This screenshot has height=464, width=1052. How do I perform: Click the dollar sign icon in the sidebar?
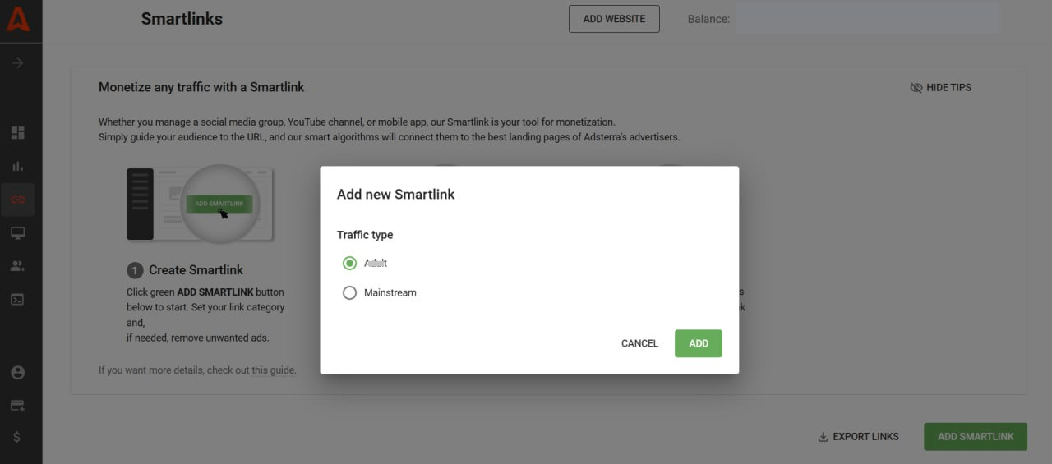click(x=17, y=438)
